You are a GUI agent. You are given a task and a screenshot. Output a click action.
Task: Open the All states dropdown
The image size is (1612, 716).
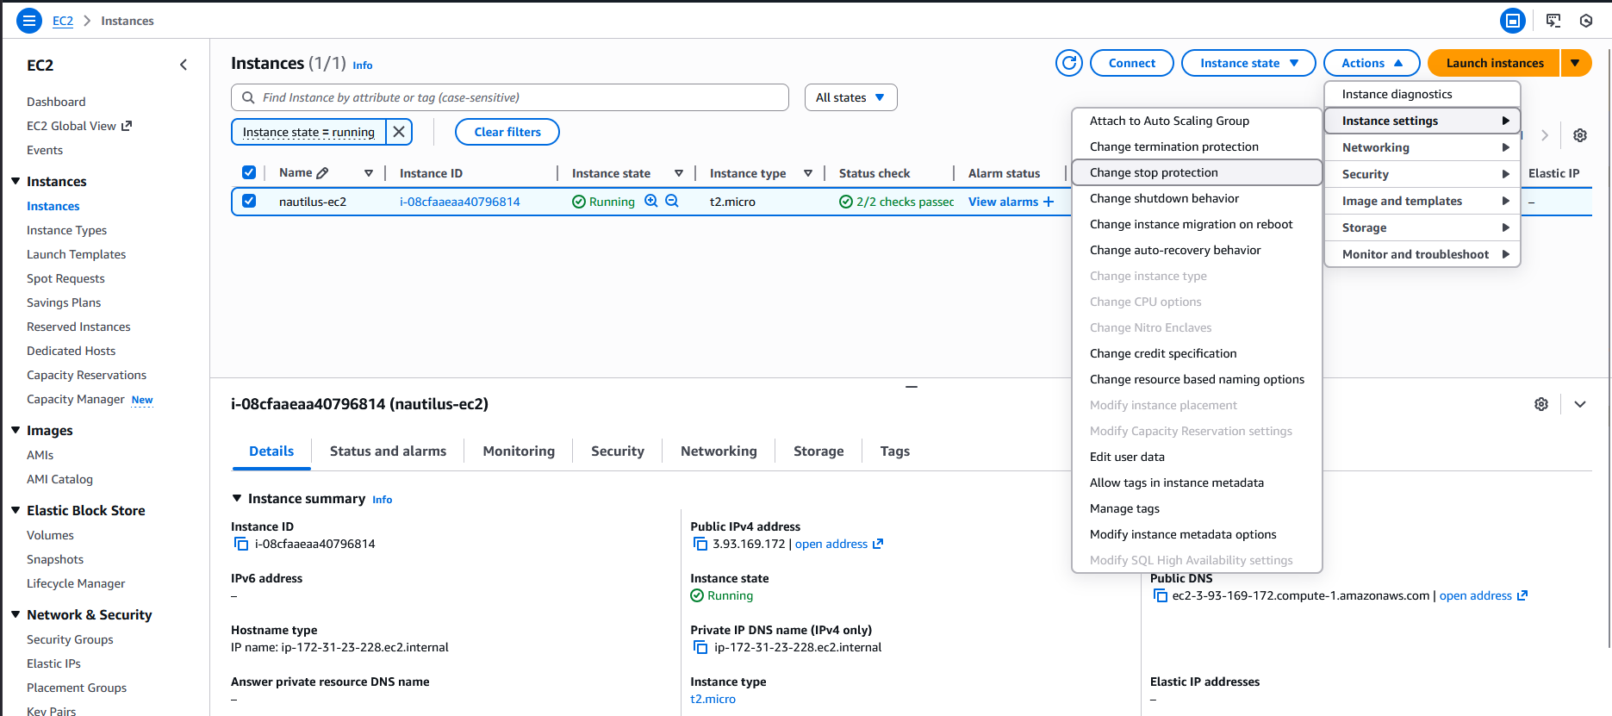[x=850, y=97]
